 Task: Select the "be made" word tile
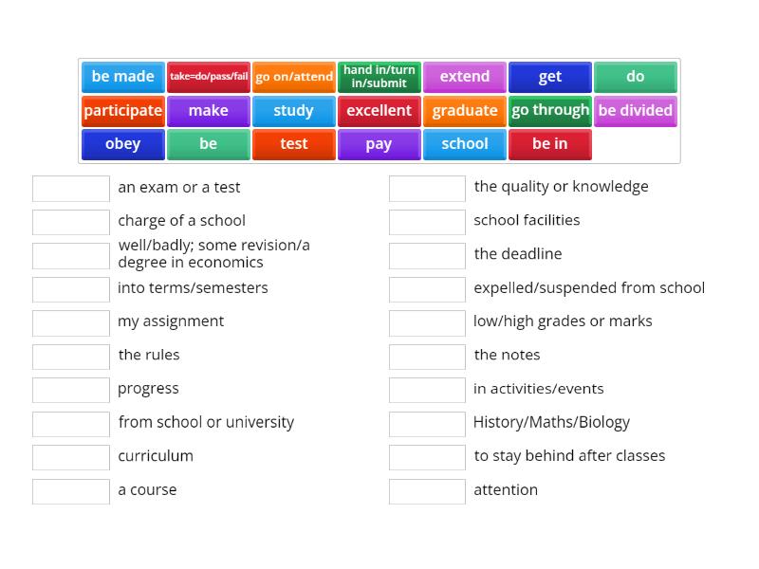pos(122,77)
